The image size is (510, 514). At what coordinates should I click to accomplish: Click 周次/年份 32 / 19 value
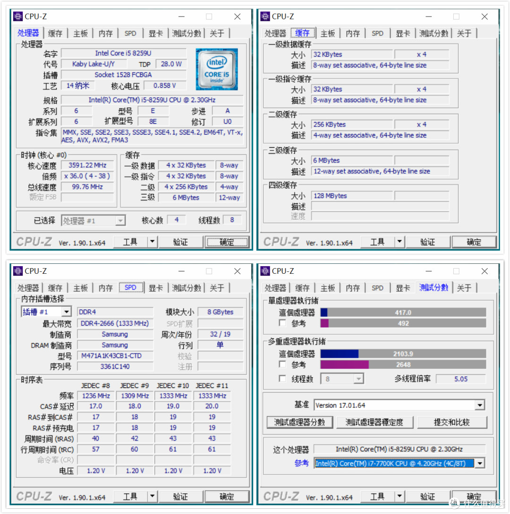(221, 334)
